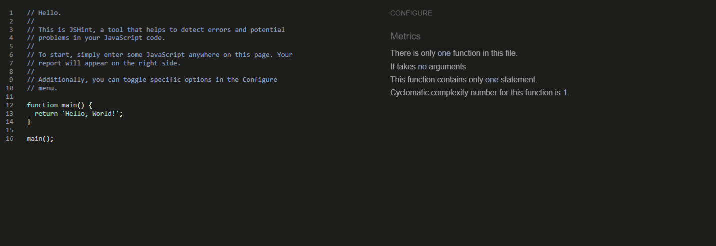The height and width of the screenshot is (246, 716).
Task: Click the Cyclomatic complexity number line
Action: click(479, 93)
